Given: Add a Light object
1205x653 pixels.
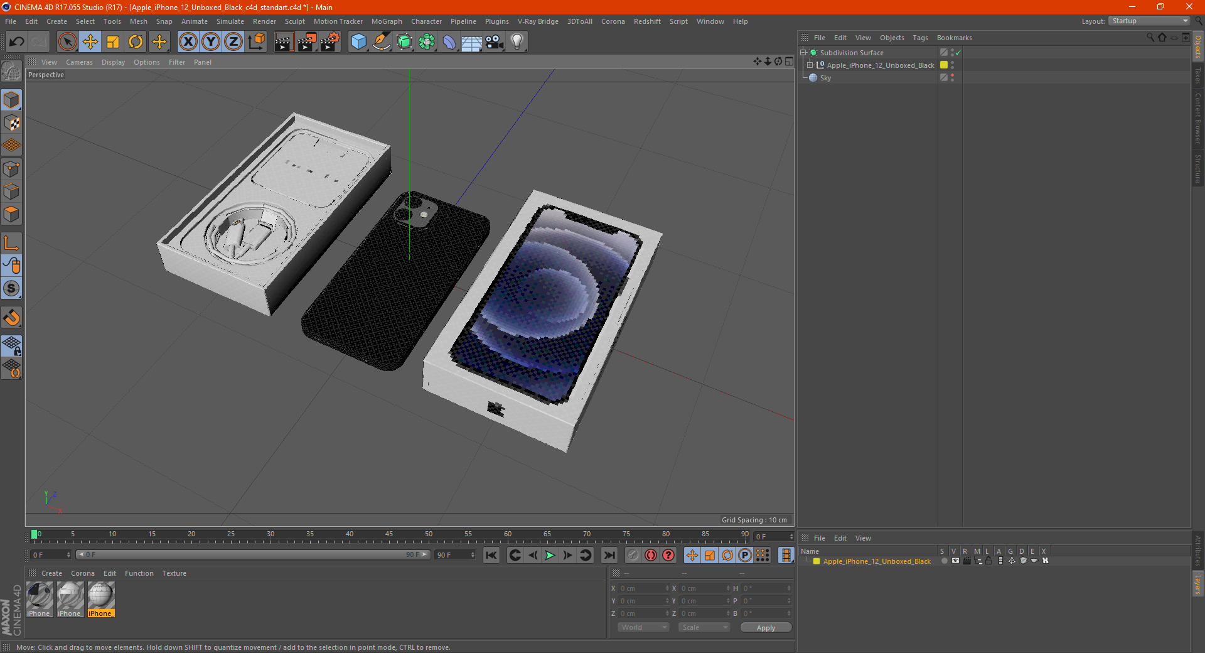Looking at the screenshot, I should tap(517, 42).
